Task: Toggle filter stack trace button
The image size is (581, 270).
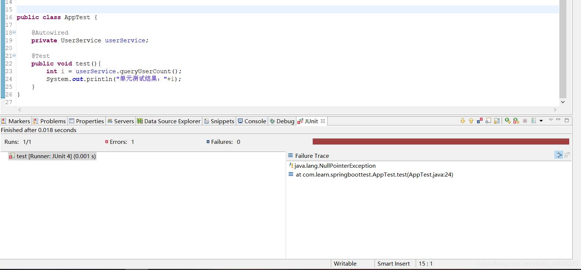Action: 559,155
